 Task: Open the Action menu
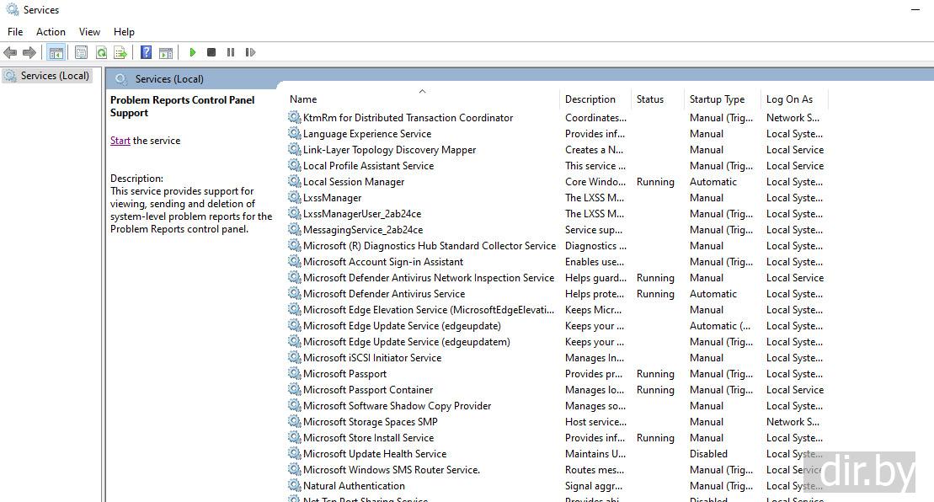(51, 32)
